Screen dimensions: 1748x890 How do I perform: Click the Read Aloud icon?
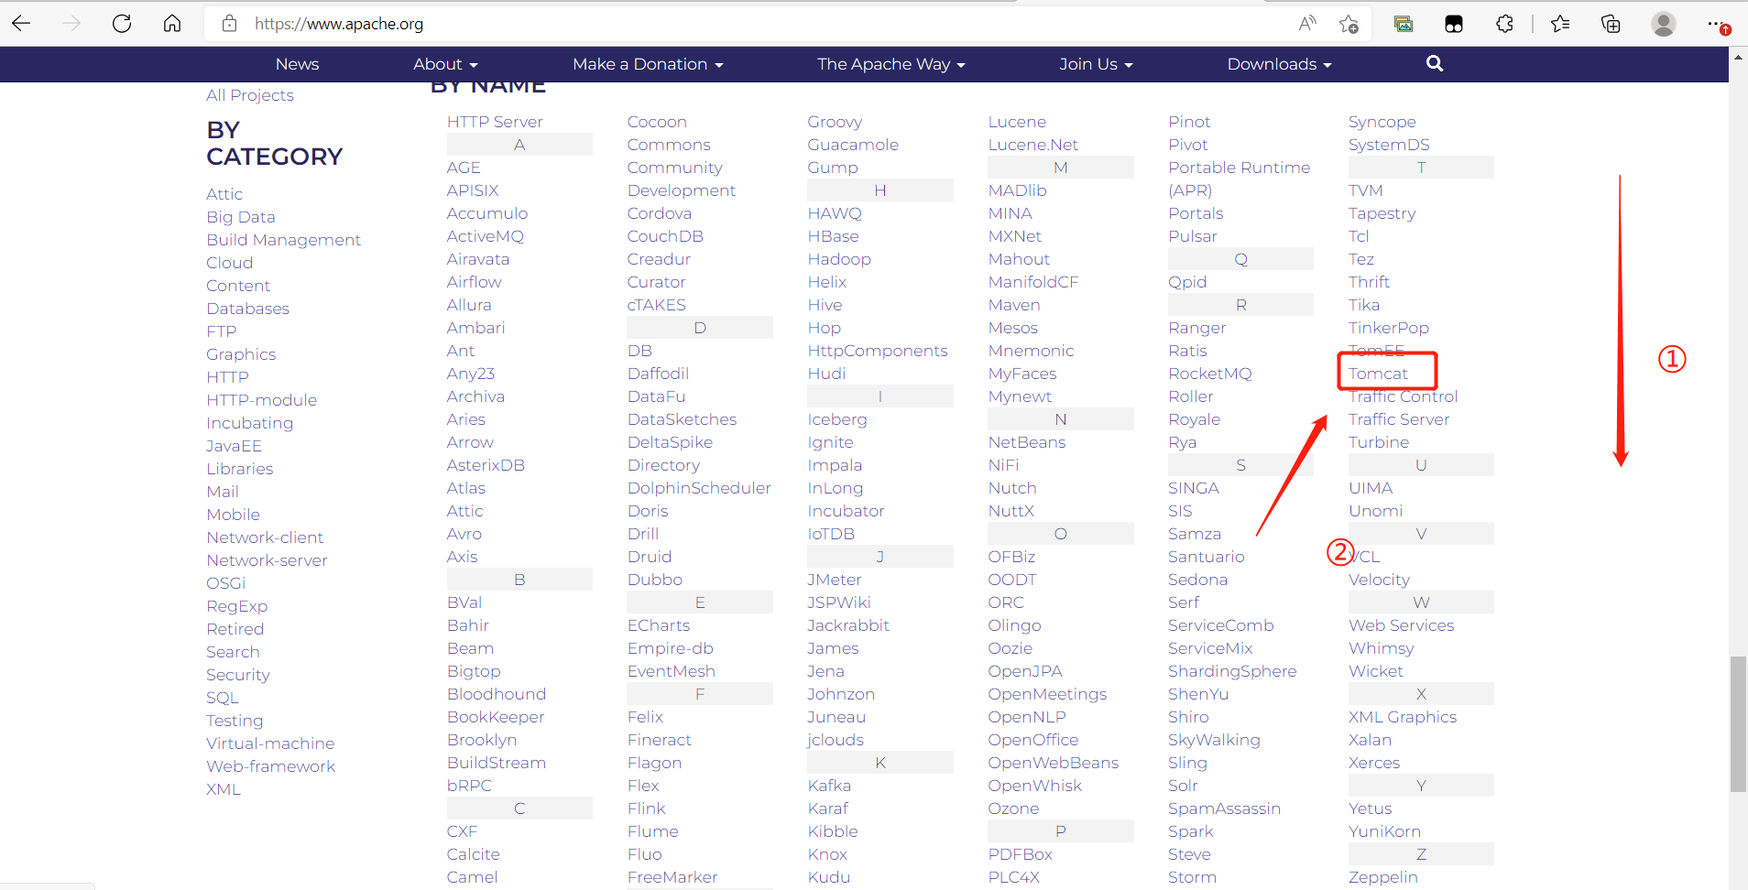(x=1307, y=24)
